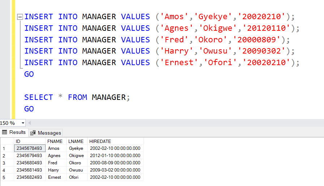Screen dimensions: 324x186
Task: Click the horizontal scrollbar left arrow
Action: click(29, 123)
